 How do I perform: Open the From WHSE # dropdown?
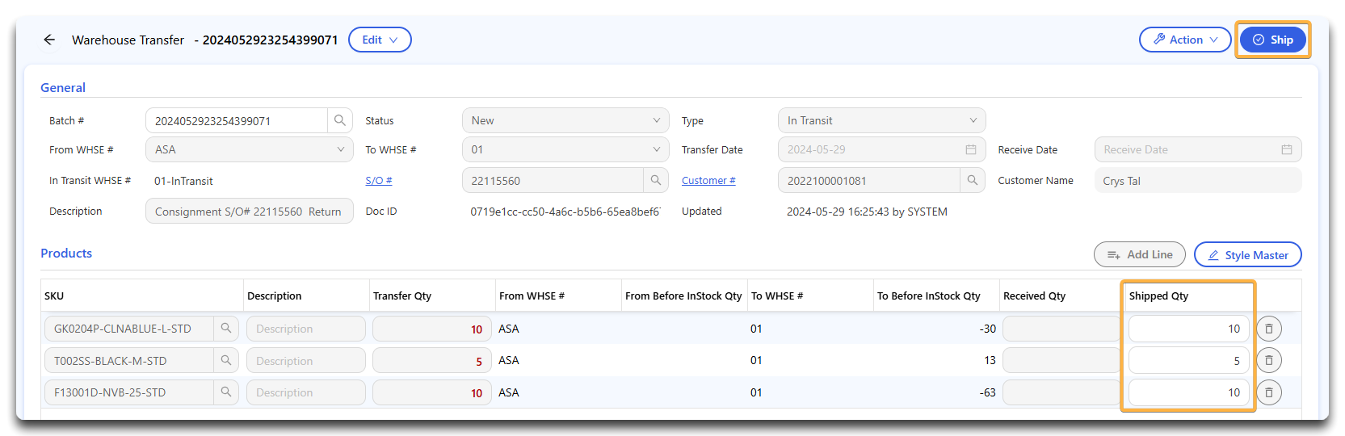point(249,149)
